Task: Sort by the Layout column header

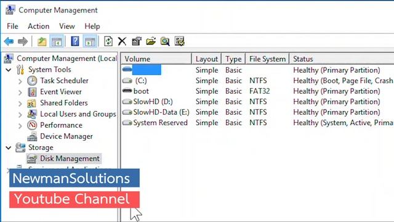Action: (207, 59)
